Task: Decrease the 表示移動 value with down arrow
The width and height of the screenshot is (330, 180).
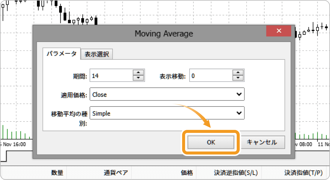Action: click(238, 78)
